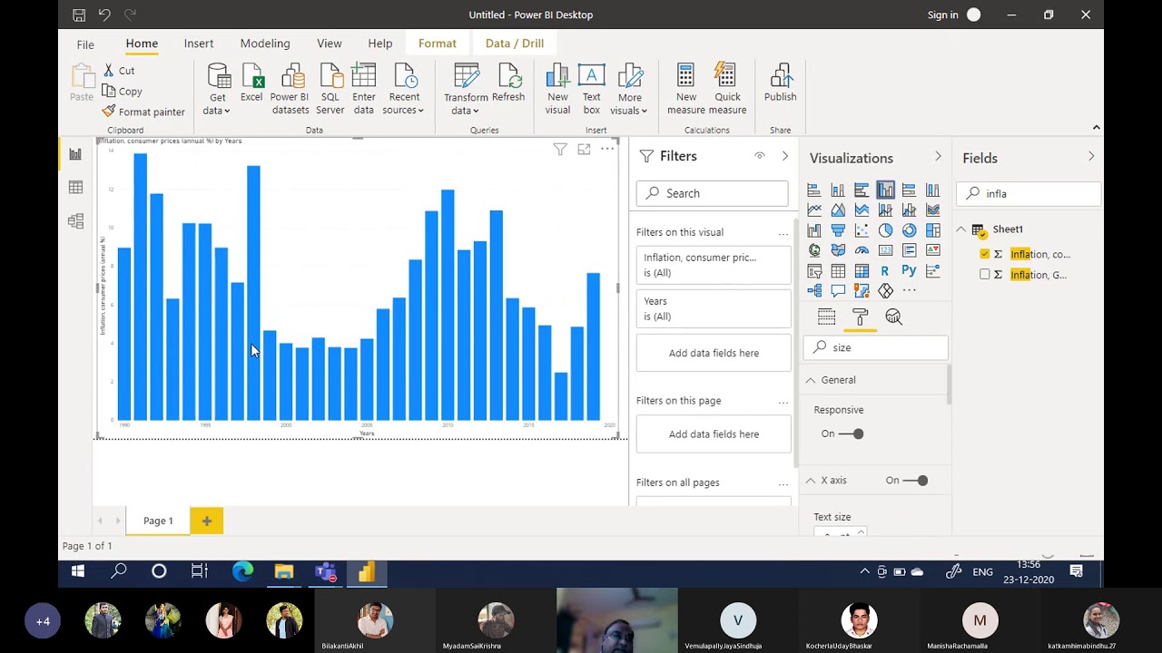Open the File menu
1162x653 pixels.
tap(85, 44)
